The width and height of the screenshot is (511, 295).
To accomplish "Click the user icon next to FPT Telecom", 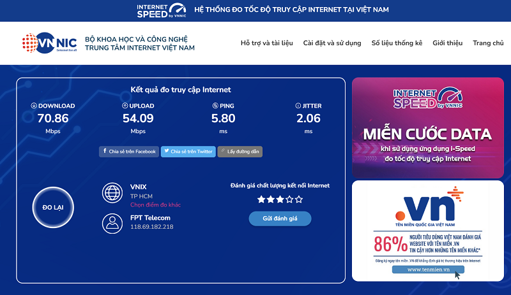I will (112, 224).
